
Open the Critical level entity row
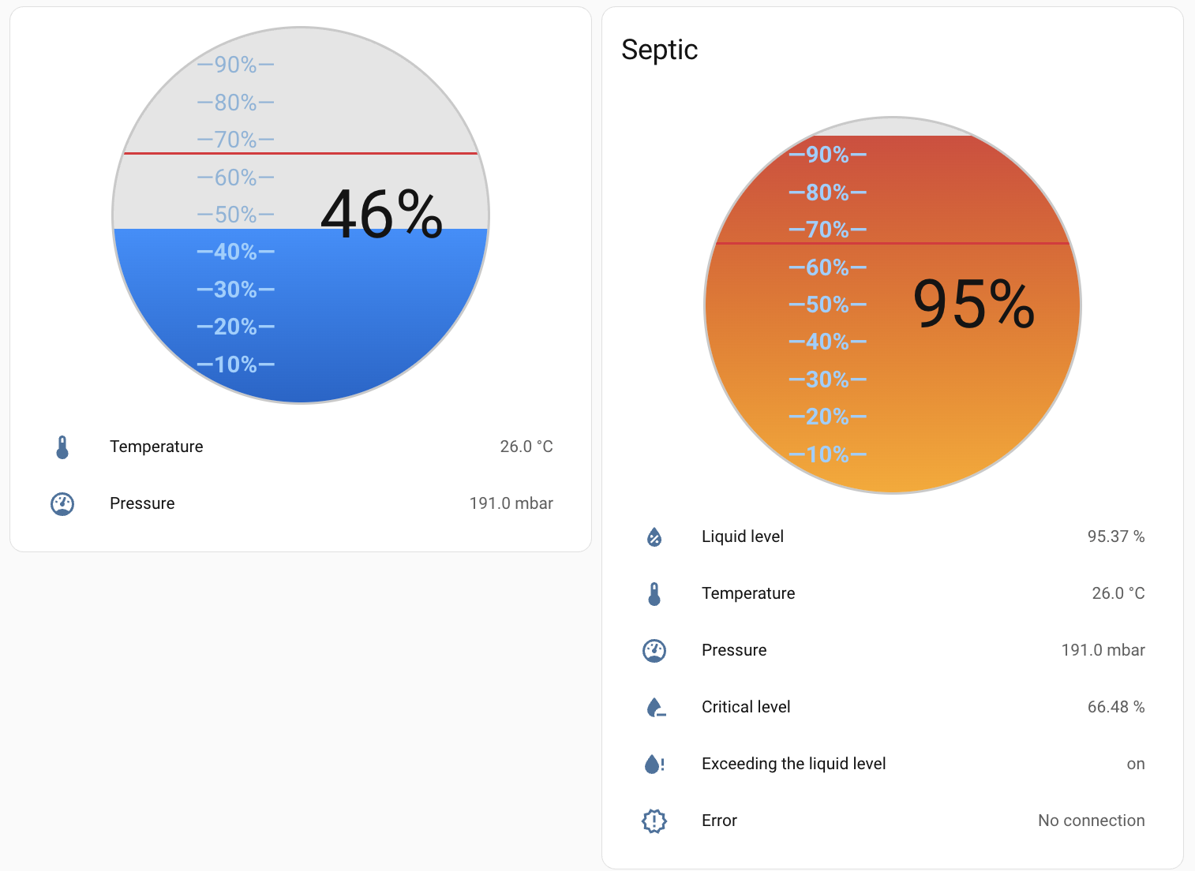coord(746,708)
